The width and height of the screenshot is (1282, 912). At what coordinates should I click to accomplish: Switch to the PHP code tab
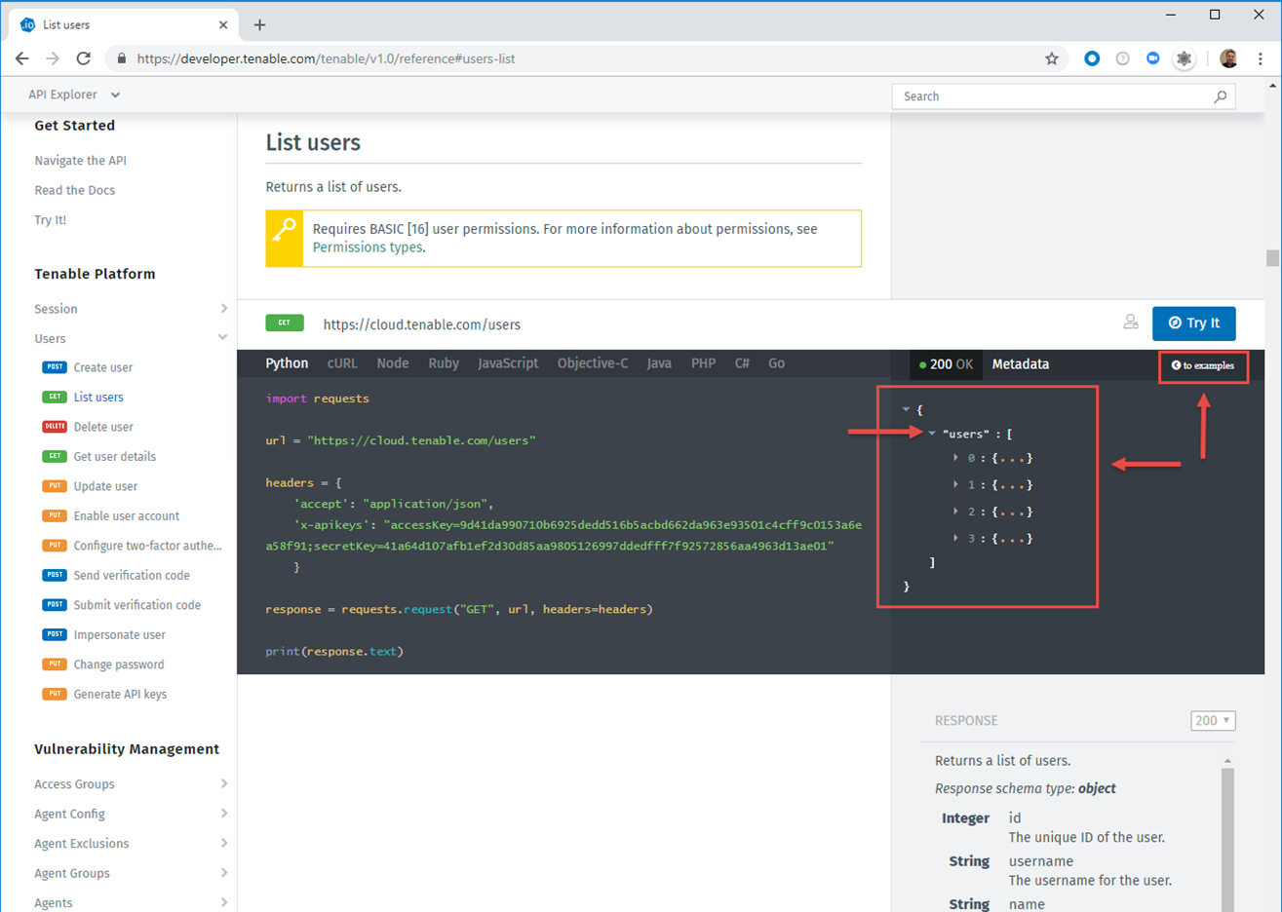point(703,363)
